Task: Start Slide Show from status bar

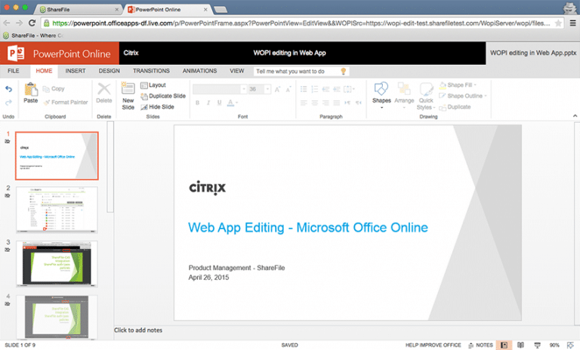Action: click(x=538, y=345)
